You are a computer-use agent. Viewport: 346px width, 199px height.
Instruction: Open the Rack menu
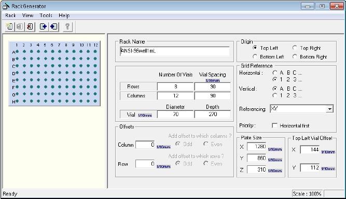tap(10, 16)
